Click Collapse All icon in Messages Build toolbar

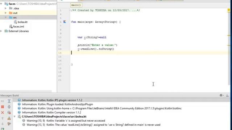pyautogui.click(x=9, y=107)
